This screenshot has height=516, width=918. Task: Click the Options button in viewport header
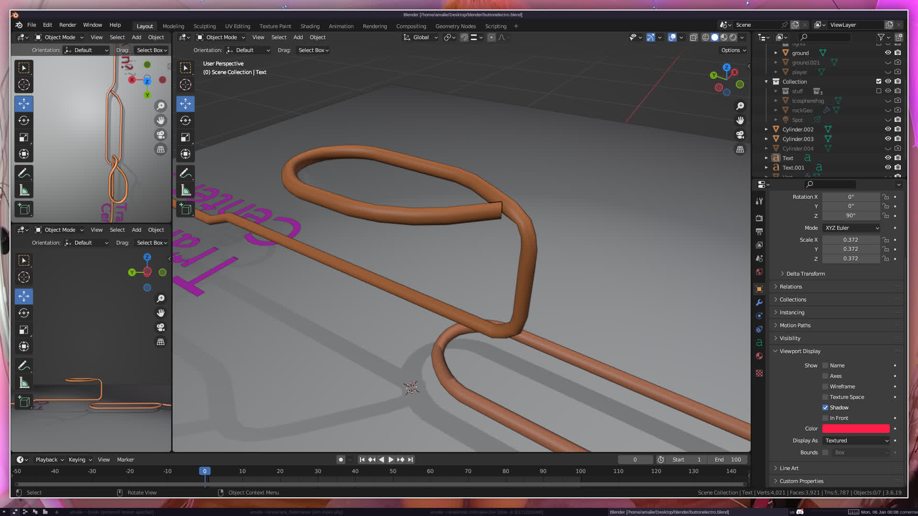pyautogui.click(x=733, y=50)
